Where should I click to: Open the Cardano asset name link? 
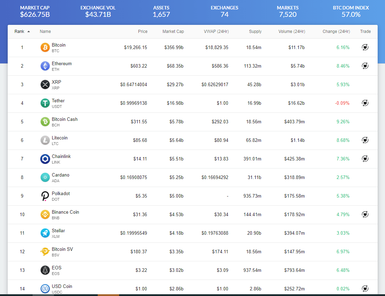pos(61,175)
